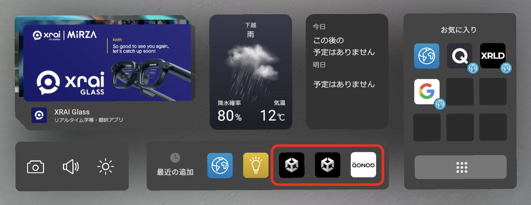Select the empty favorite slot beside Google
This screenshot has width=531, height=205.
(460, 92)
